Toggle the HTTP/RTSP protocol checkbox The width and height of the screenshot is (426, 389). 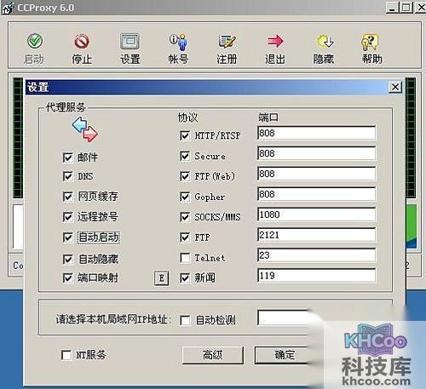(x=185, y=135)
